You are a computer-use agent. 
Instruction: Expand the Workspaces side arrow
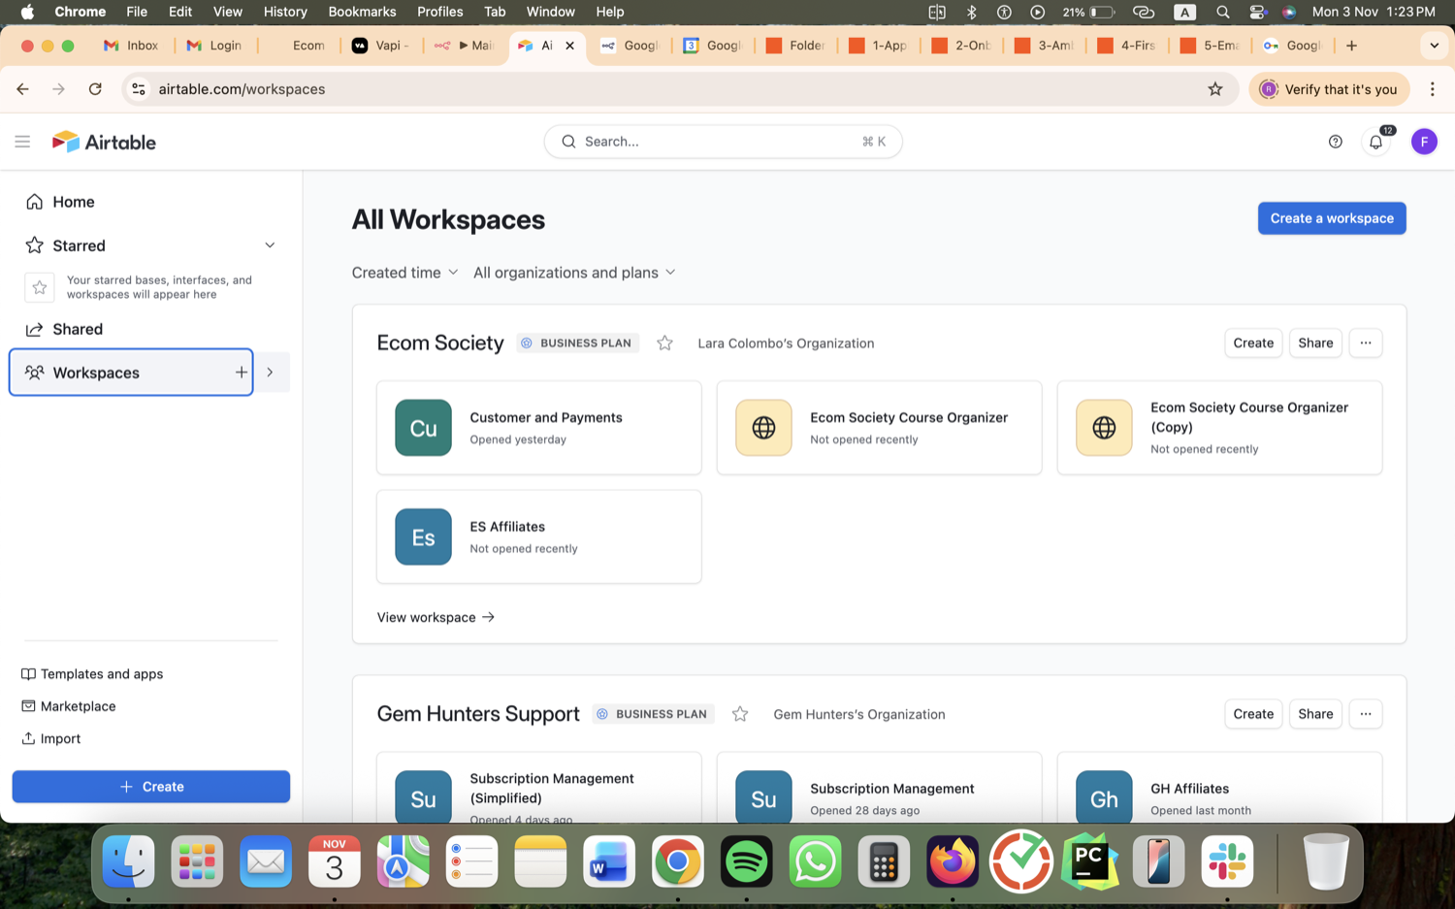pyautogui.click(x=271, y=373)
